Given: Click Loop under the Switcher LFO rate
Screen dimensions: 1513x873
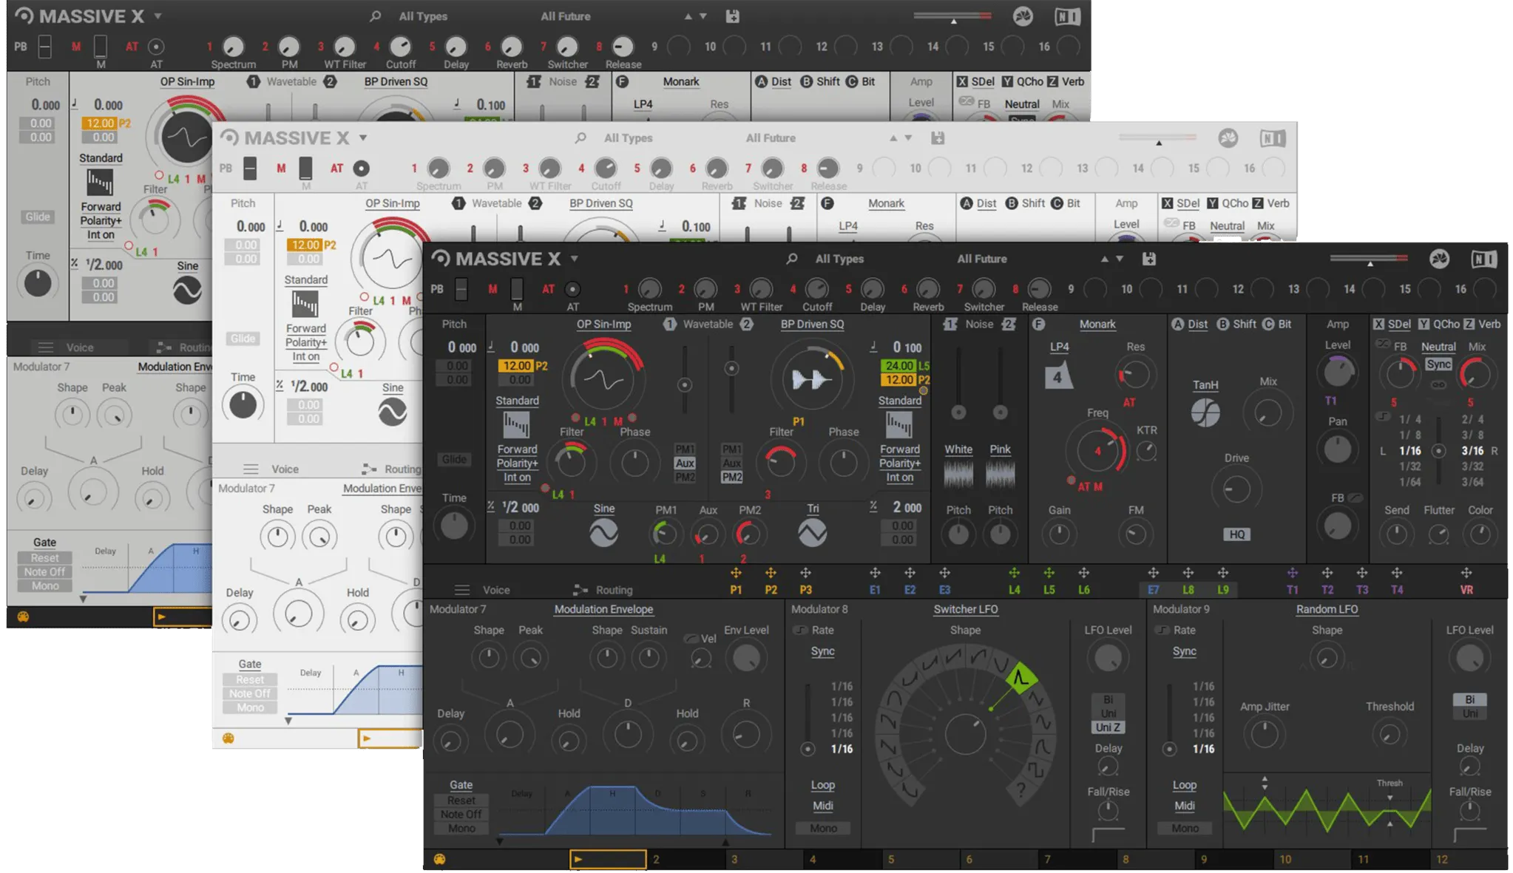Looking at the screenshot, I should coord(822,784).
